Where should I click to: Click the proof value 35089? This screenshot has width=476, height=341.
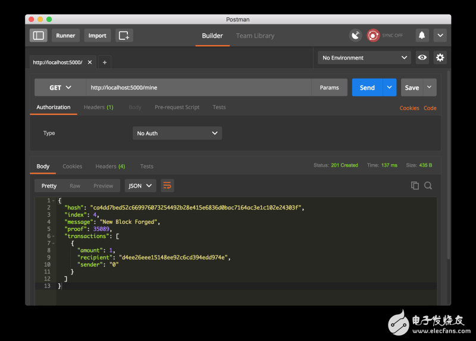click(x=101, y=229)
